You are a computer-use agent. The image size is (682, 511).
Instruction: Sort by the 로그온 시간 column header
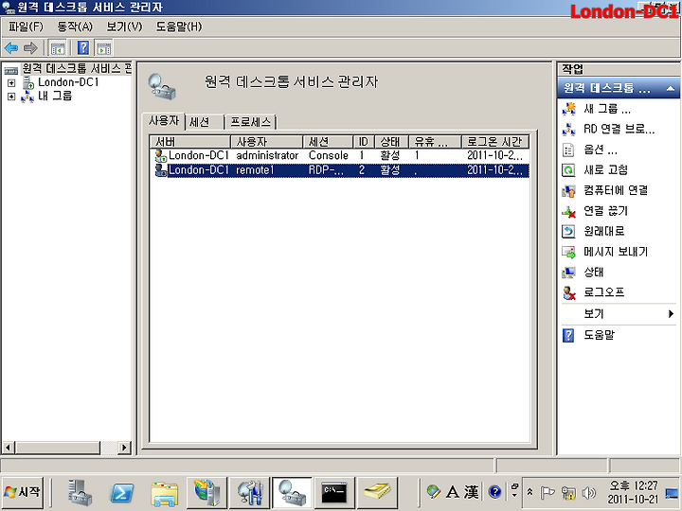495,142
